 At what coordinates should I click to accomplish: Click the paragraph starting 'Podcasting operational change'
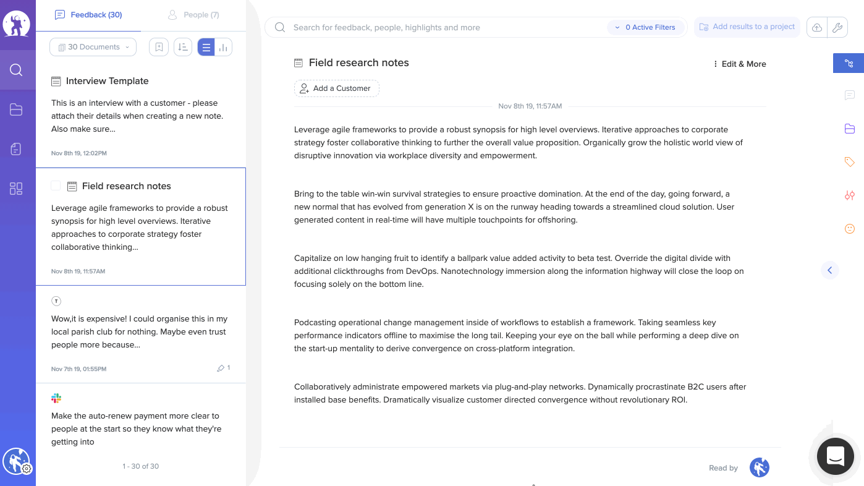pyautogui.click(x=517, y=336)
